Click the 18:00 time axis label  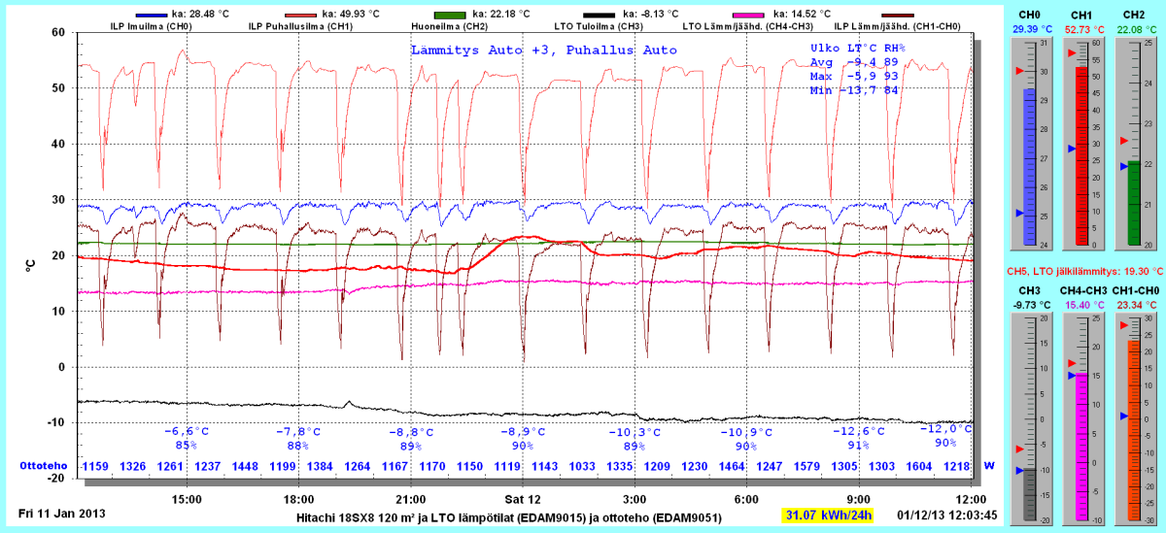click(298, 499)
